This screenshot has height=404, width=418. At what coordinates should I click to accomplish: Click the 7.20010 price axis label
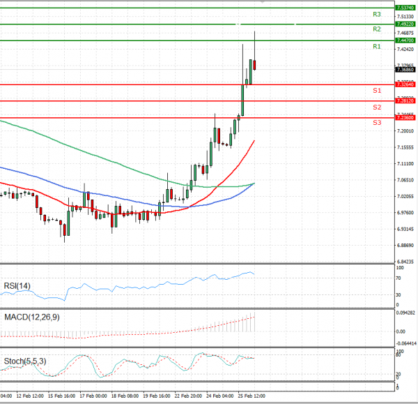tap(405, 131)
